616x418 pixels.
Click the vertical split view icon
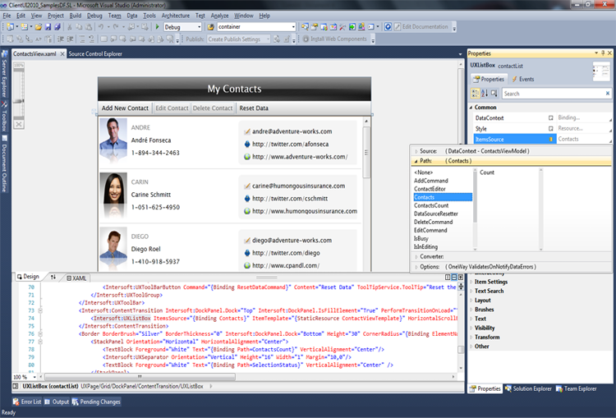tap(448, 278)
